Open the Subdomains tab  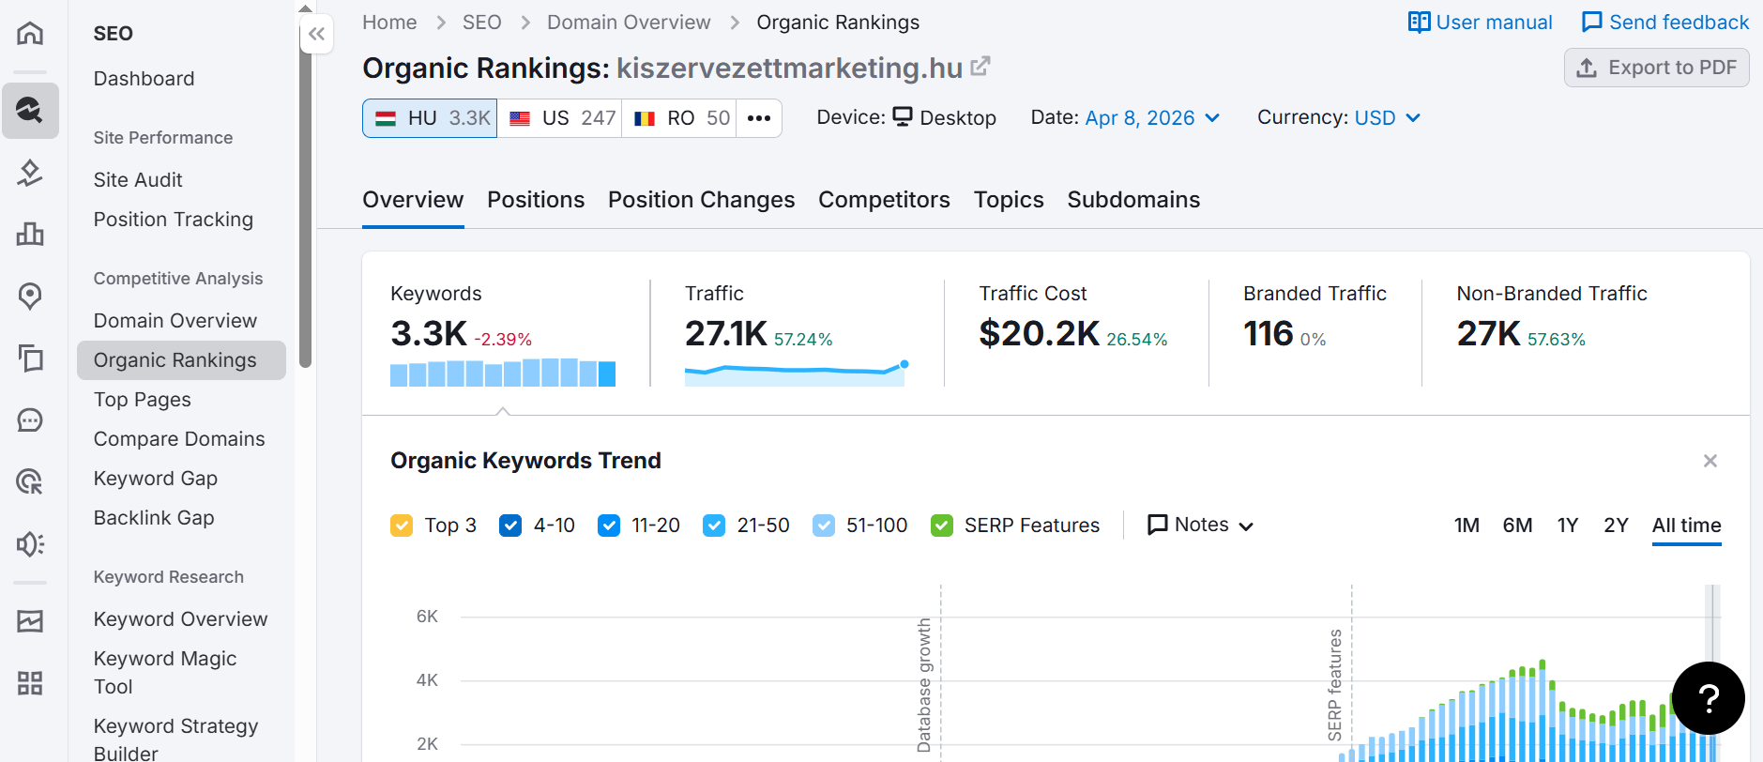tap(1133, 200)
